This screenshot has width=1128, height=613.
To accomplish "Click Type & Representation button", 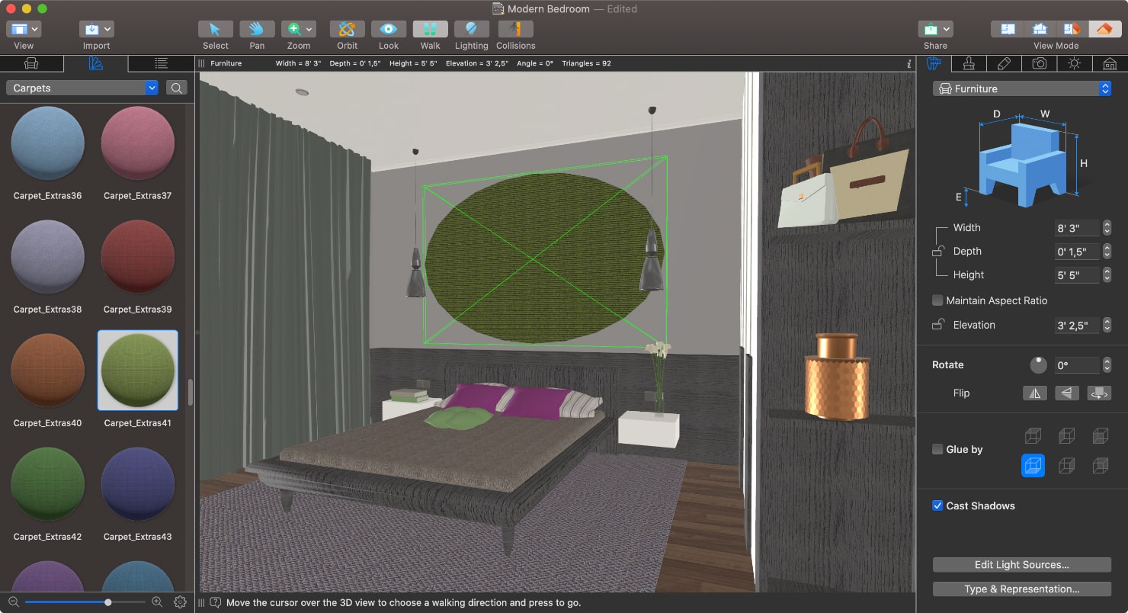I will click(x=1021, y=589).
